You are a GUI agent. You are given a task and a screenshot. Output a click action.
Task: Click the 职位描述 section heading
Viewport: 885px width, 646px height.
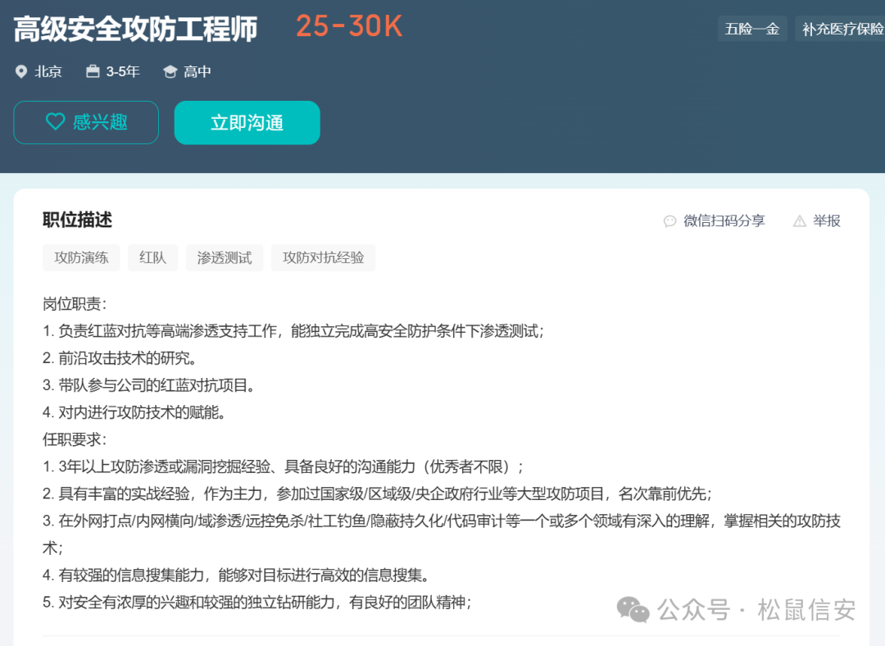pos(77,220)
